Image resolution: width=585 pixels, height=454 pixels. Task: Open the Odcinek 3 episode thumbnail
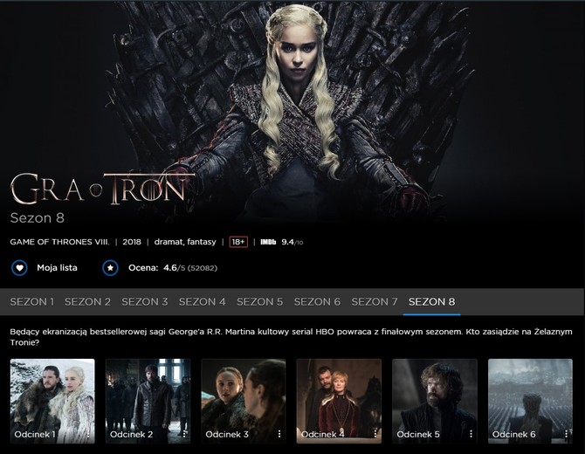(244, 401)
